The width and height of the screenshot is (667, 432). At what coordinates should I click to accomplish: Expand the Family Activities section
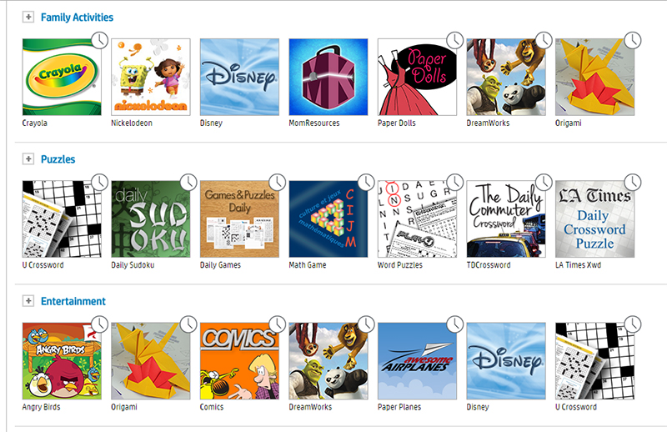28,17
